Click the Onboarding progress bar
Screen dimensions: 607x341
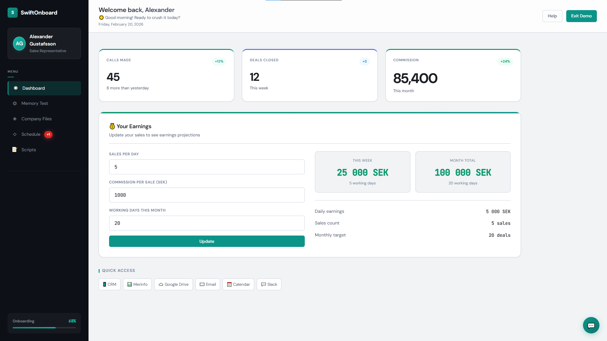(44, 327)
